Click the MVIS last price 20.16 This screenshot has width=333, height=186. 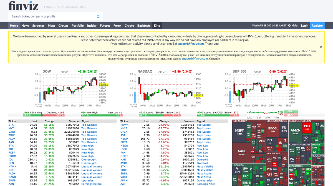click(x=146, y=128)
